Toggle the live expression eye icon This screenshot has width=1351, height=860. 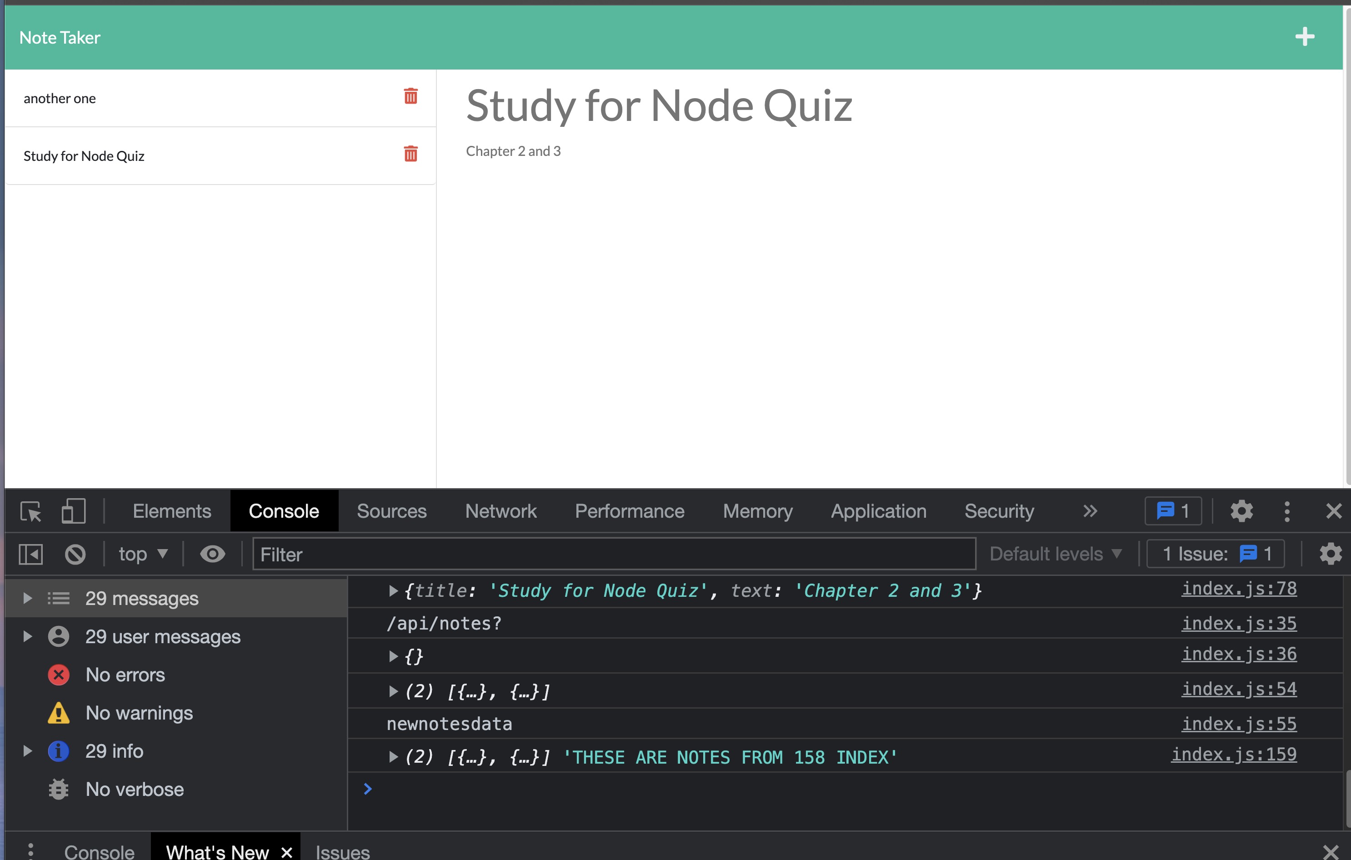click(212, 554)
